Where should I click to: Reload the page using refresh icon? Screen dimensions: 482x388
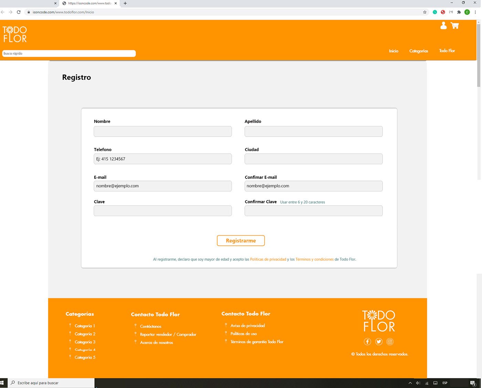tap(19, 12)
